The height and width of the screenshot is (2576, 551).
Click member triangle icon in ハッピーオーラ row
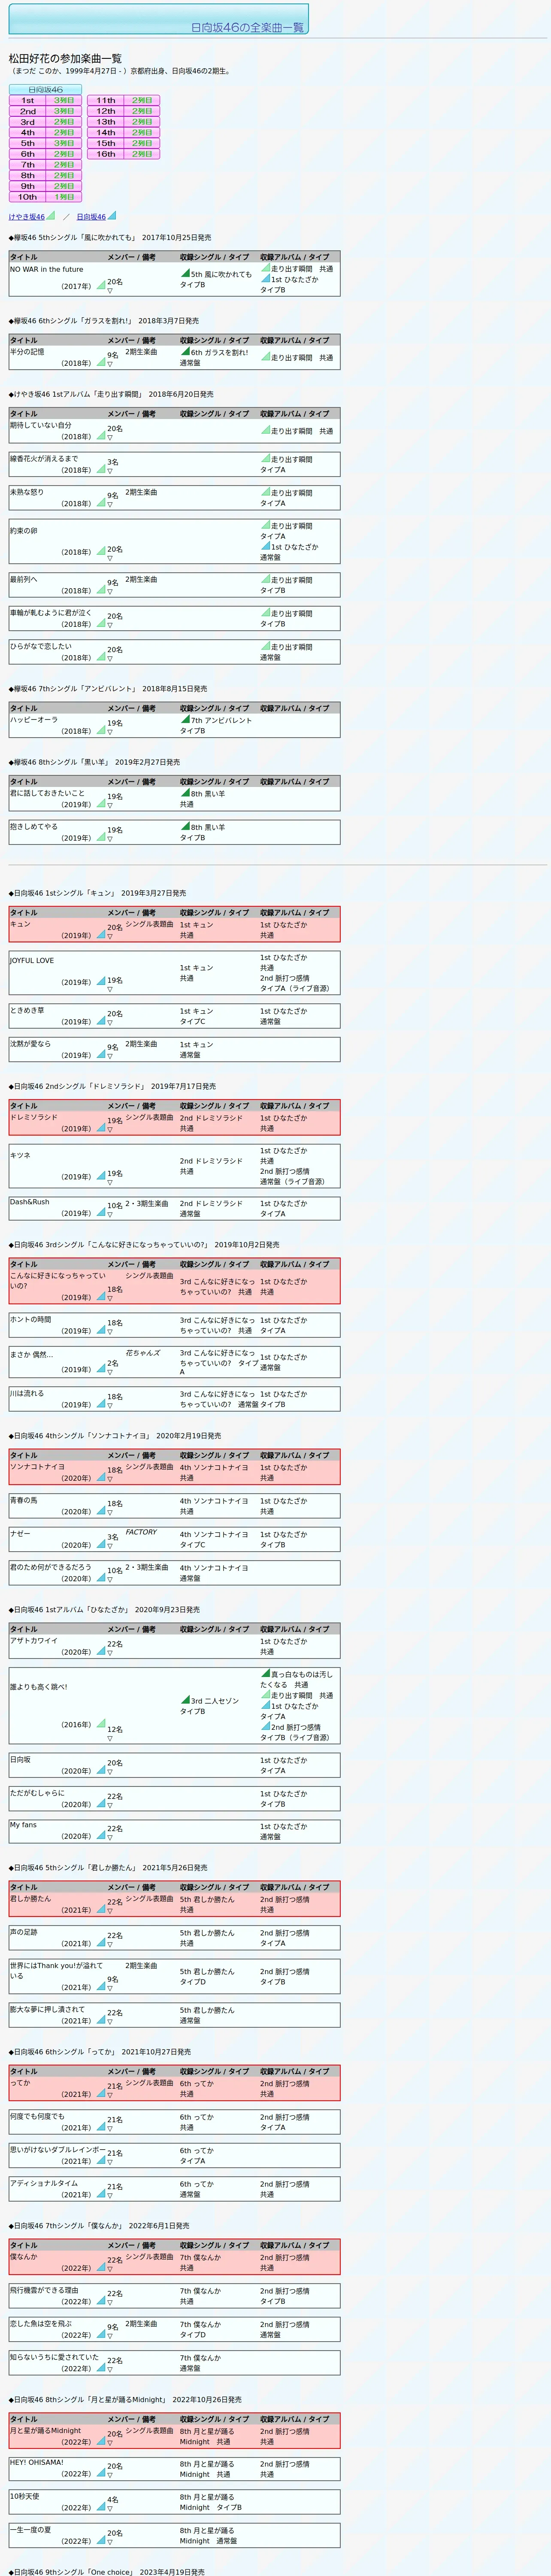tap(101, 730)
